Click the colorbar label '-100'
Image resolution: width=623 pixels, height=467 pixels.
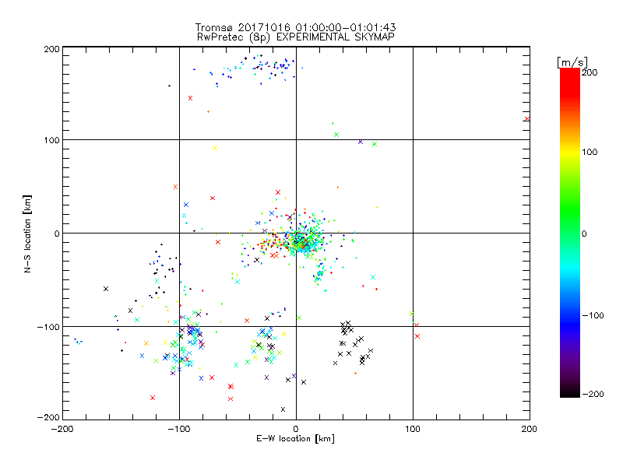click(593, 316)
